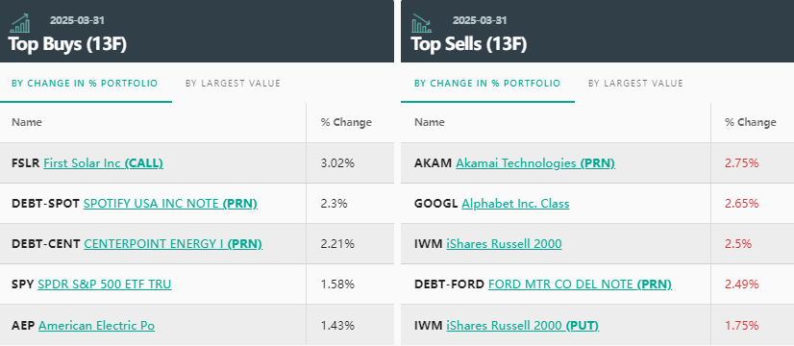Open the First Solar Inc (CALL) link
The width and height of the screenshot is (794, 346).
click(x=103, y=163)
